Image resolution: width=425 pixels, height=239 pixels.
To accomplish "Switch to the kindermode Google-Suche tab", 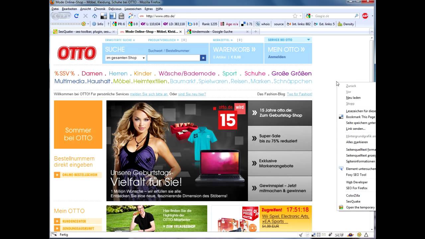I will click(218, 32).
